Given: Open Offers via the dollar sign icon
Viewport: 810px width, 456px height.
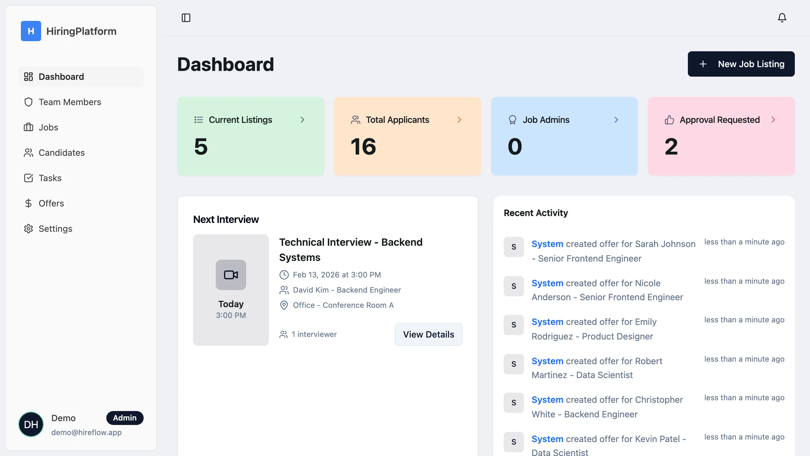Looking at the screenshot, I should click(29, 203).
